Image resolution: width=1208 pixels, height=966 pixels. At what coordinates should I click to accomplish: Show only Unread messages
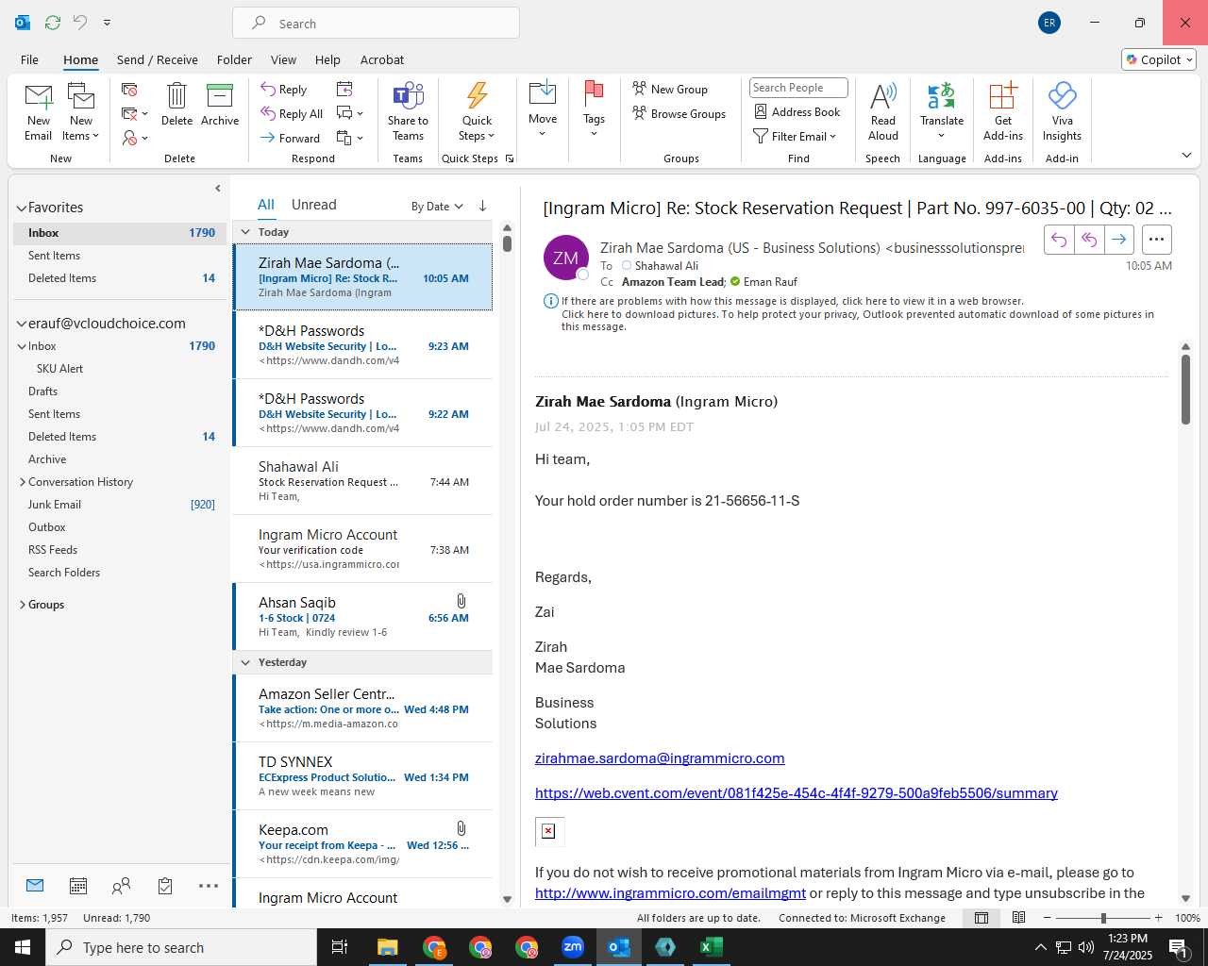[314, 205]
